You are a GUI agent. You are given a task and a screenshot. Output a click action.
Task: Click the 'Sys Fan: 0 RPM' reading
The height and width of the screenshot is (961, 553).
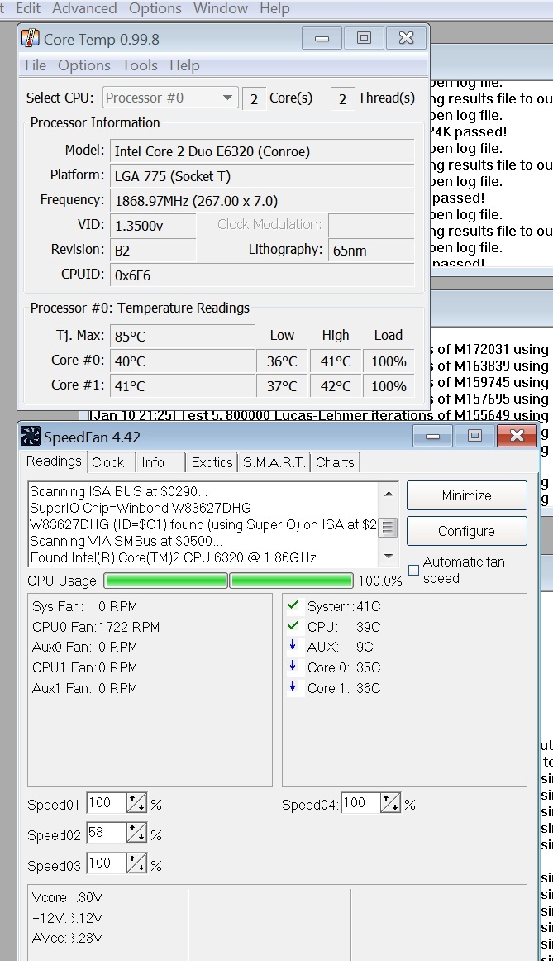[x=85, y=606]
